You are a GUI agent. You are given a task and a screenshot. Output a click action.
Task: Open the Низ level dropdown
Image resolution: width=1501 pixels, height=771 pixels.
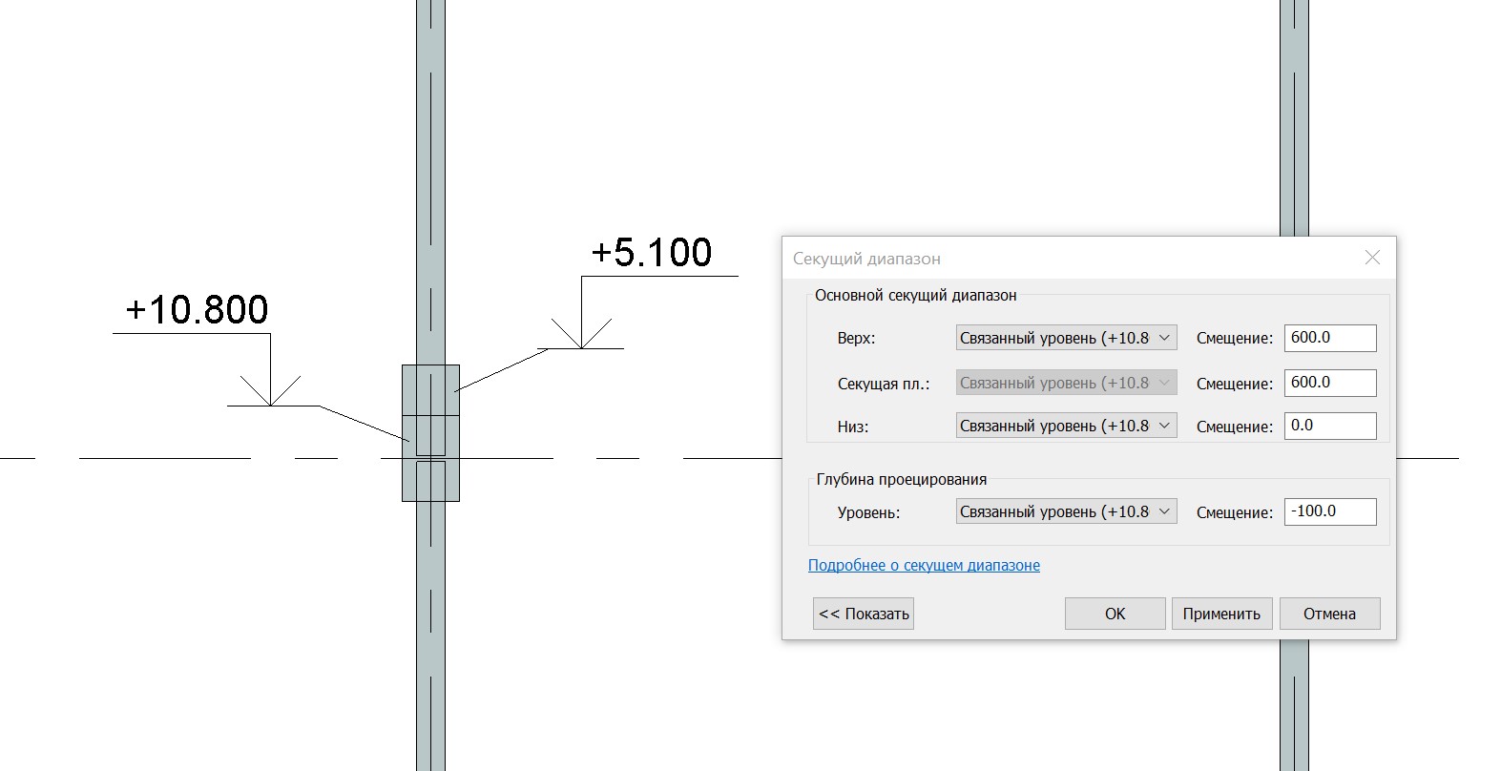1066,426
